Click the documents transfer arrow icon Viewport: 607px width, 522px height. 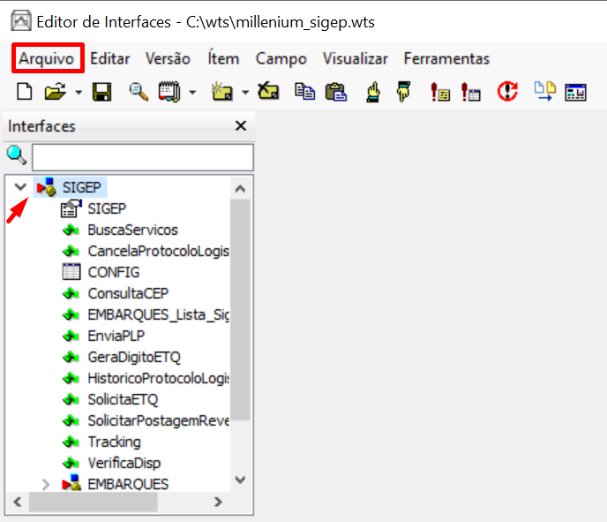coord(544,92)
